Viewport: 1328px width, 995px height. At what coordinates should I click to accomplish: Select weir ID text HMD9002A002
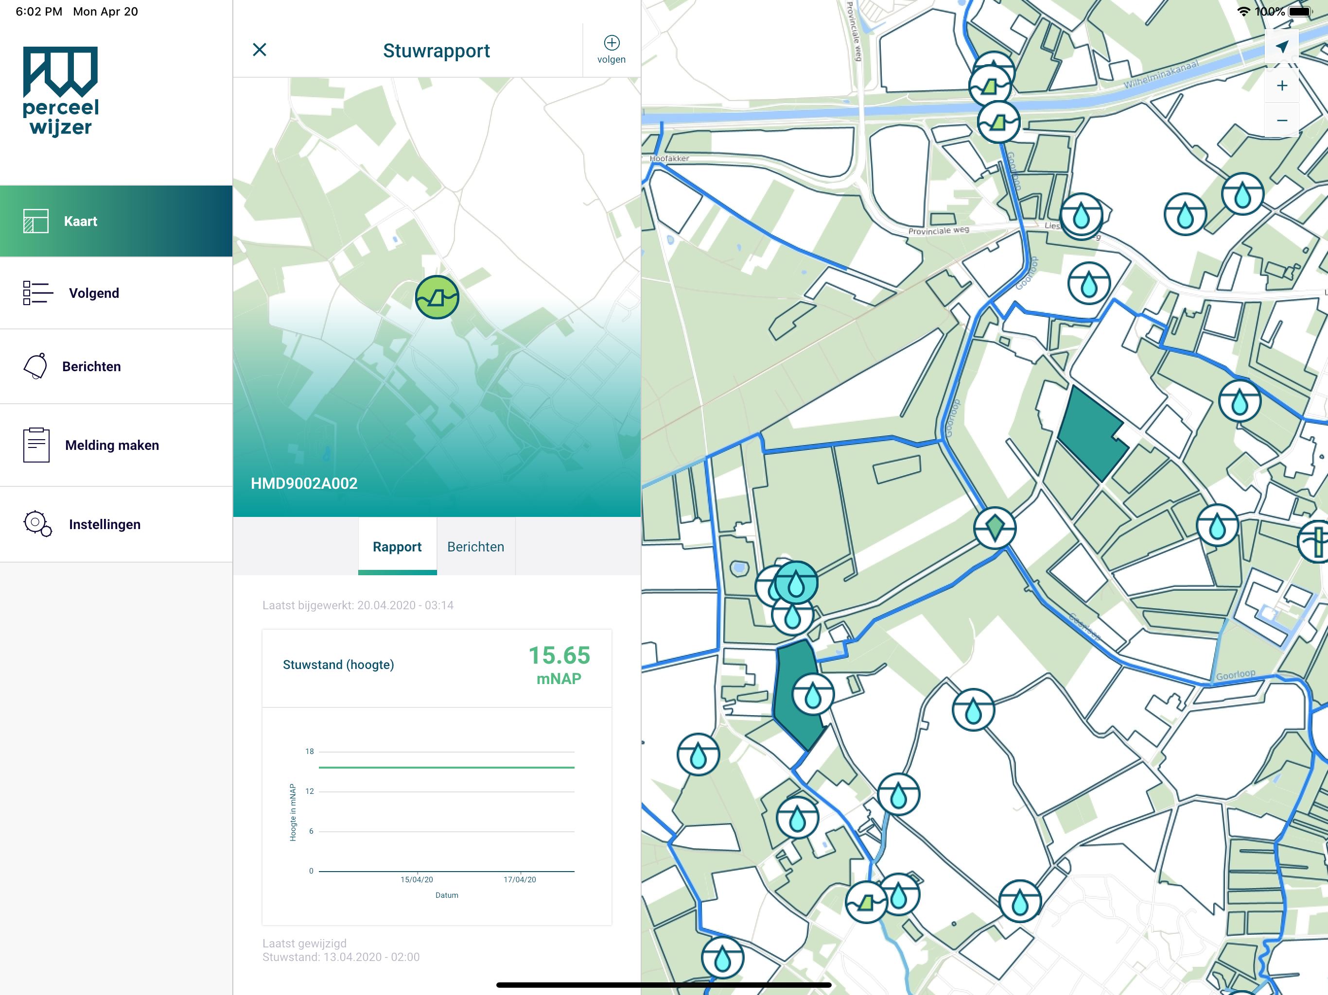[x=304, y=483]
